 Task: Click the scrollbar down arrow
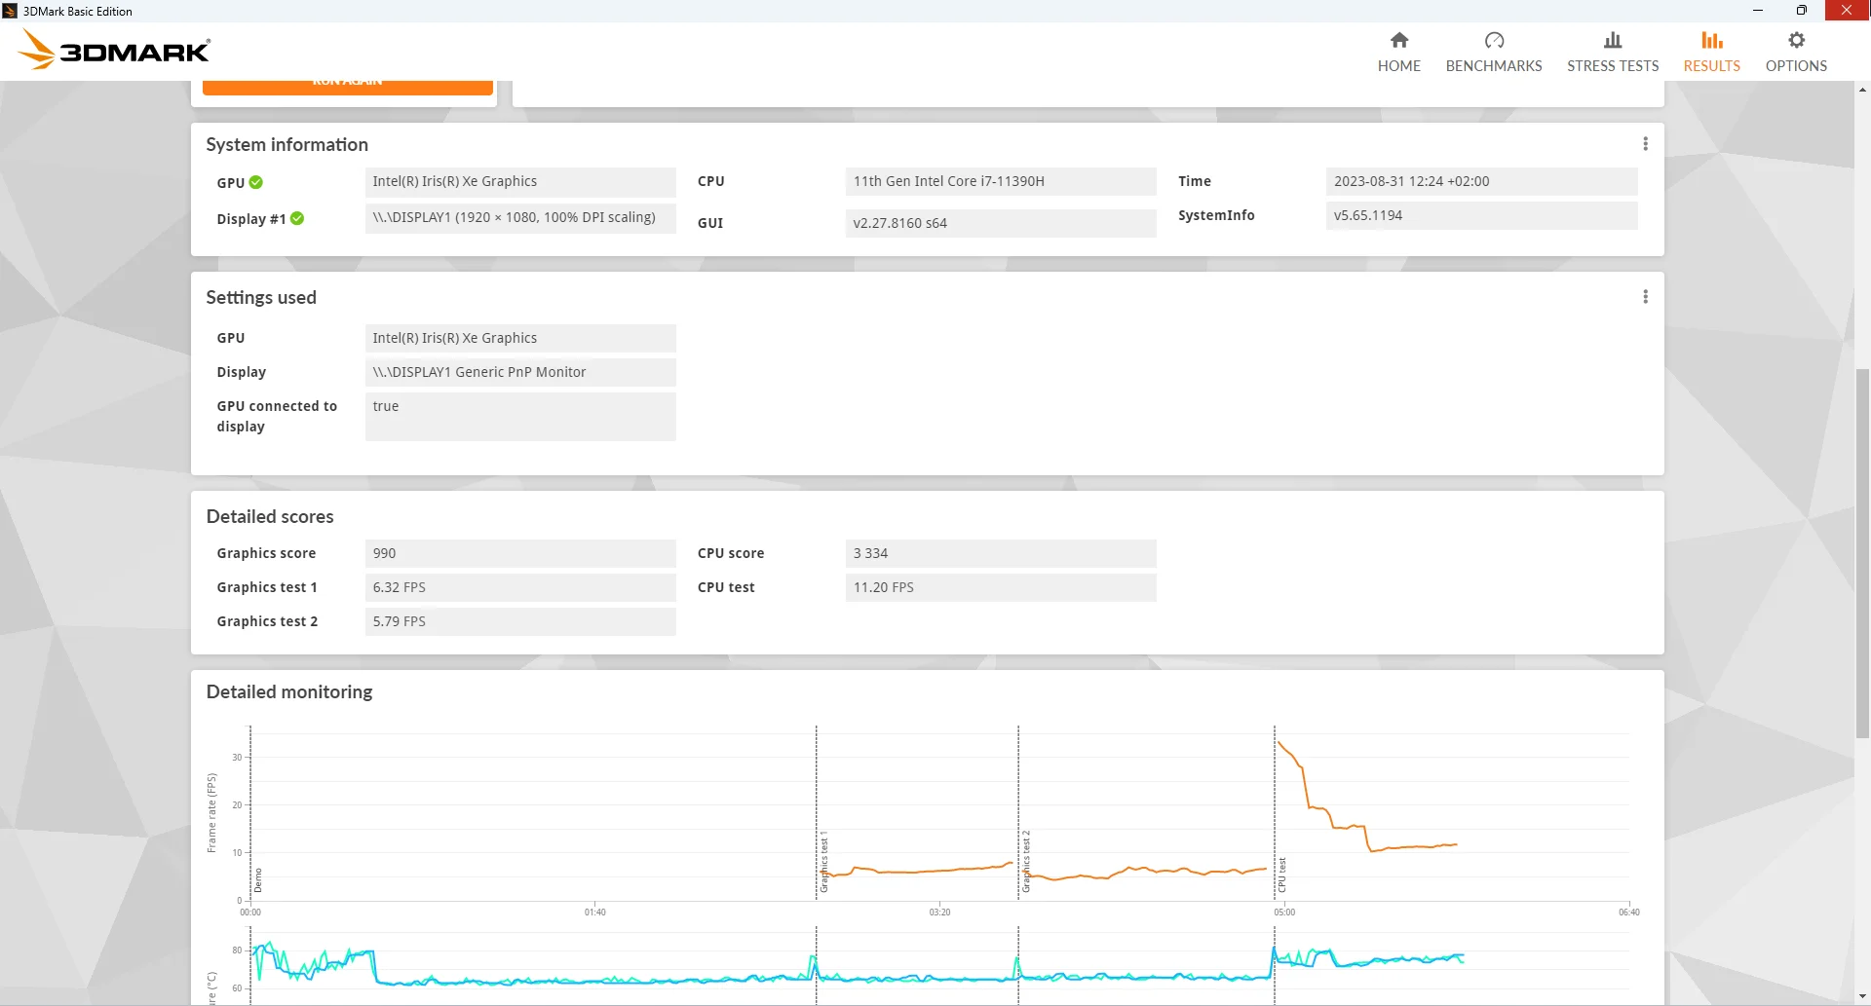click(x=1862, y=996)
